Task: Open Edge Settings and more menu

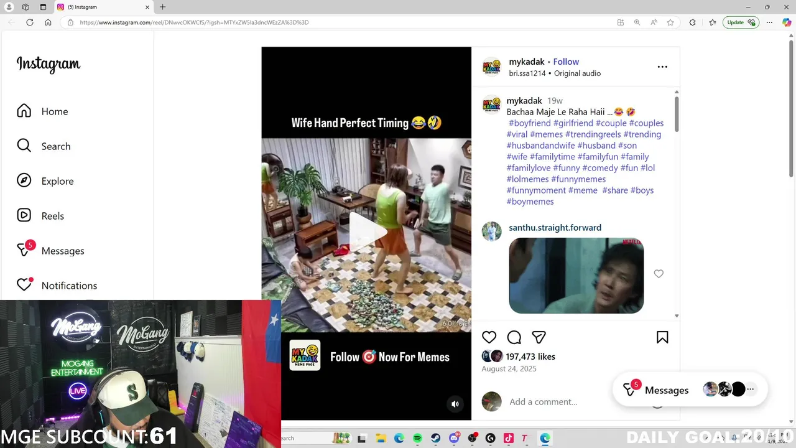Action: pyautogui.click(x=769, y=22)
